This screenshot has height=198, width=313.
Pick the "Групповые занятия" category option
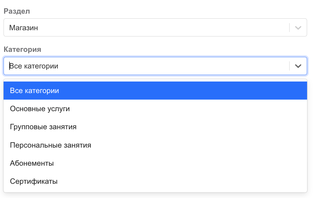[x=43, y=127]
